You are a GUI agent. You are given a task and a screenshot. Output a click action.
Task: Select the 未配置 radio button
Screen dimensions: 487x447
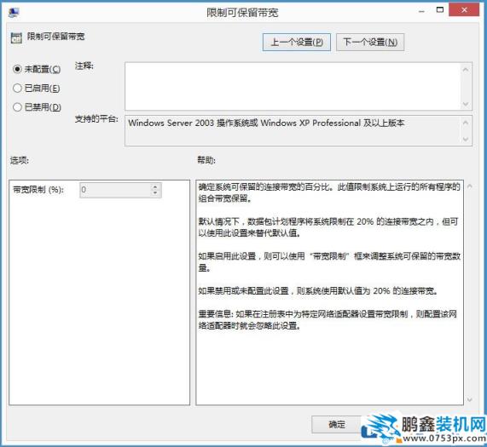click(17, 69)
